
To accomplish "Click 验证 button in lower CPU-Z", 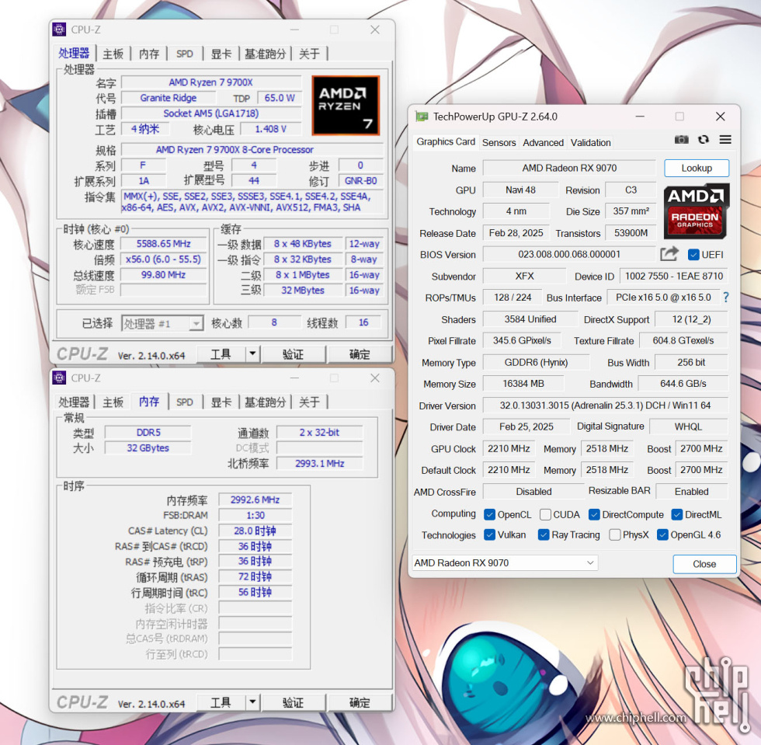I will pos(294,703).
